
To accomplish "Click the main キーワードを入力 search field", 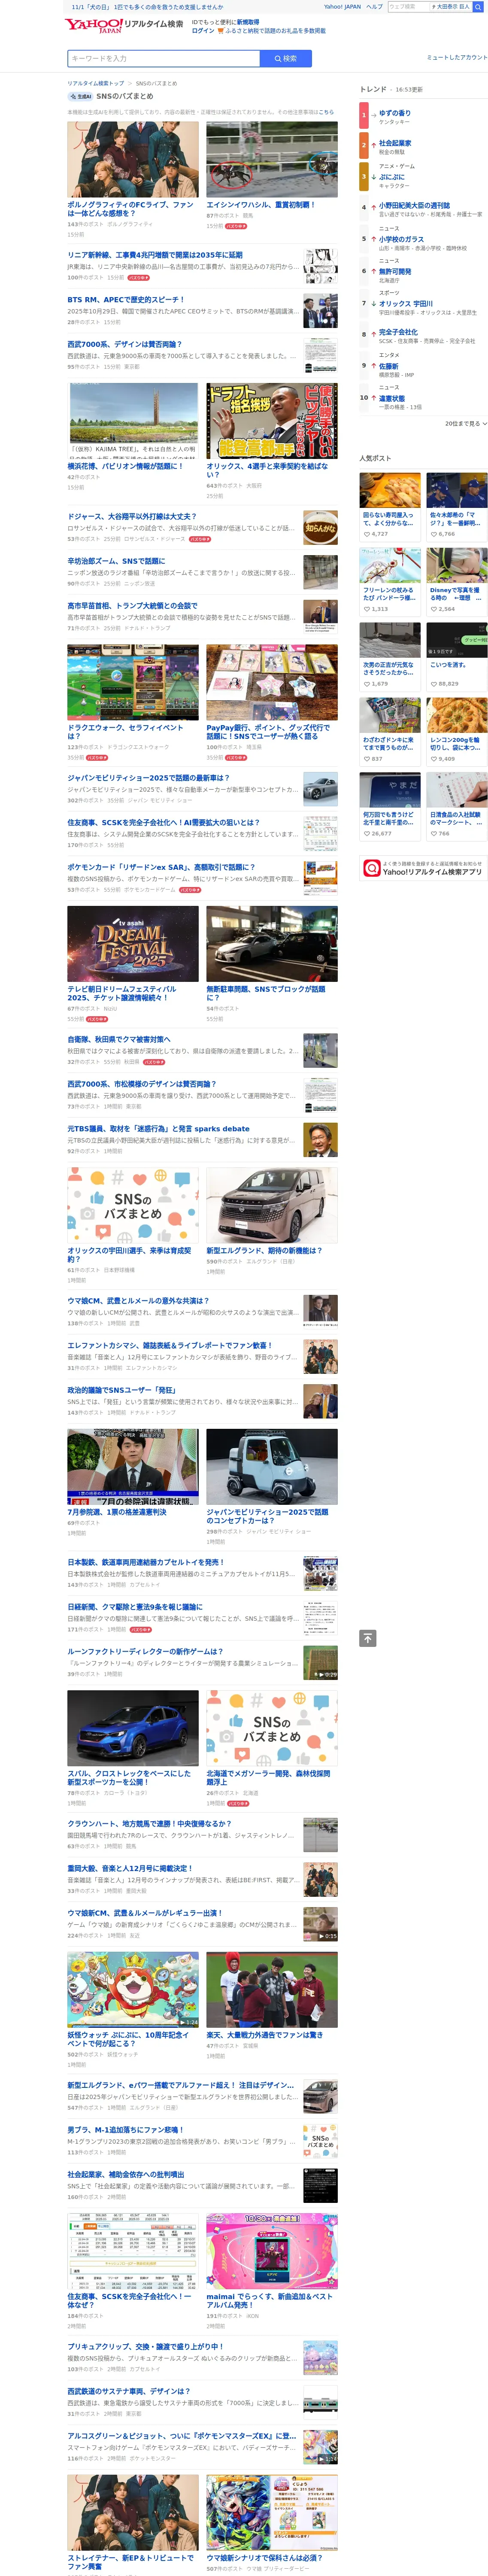I will [x=165, y=59].
